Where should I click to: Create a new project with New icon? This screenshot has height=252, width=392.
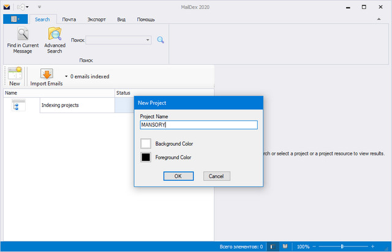click(14, 74)
